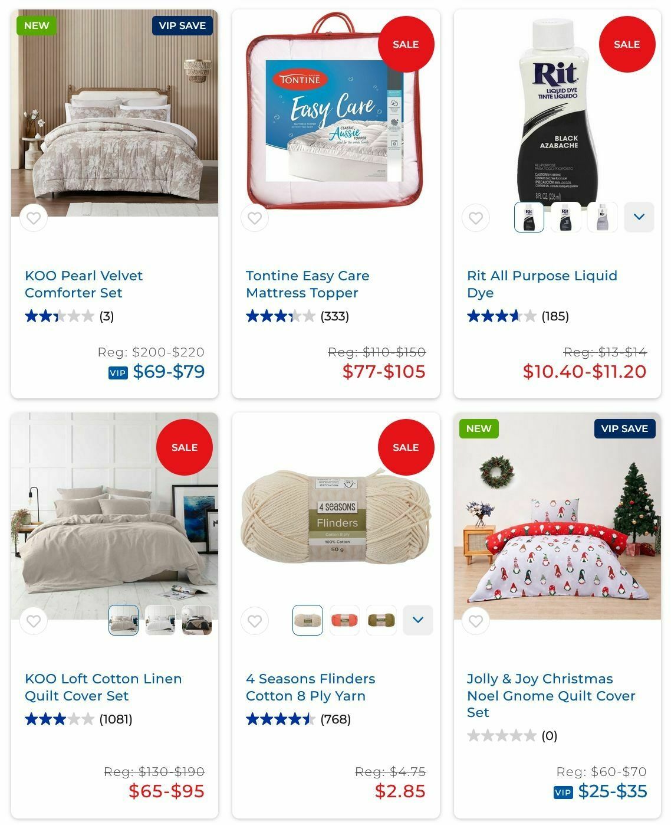Image resolution: width=671 pixels, height=825 pixels.
Task: Click heart icon on 4 Seasons Flinders Yarn
Action: pos(255,621)
